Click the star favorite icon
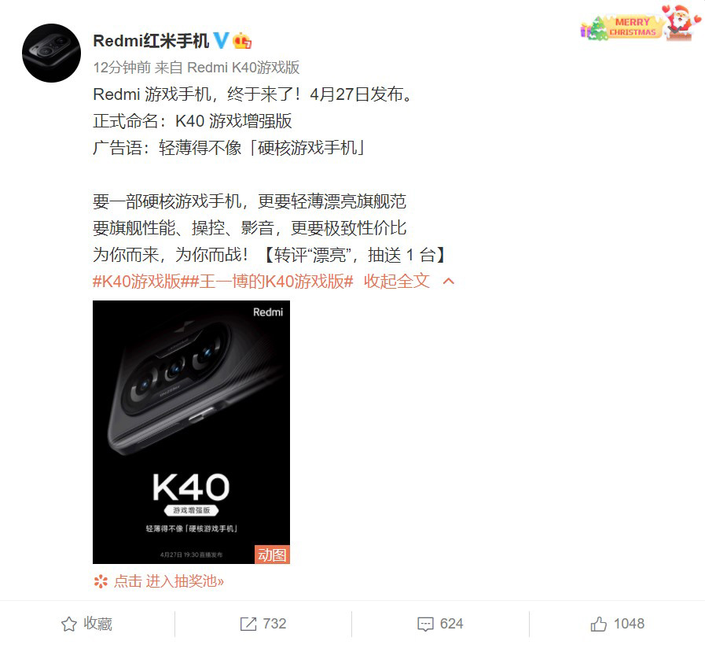Image resolution: width=705 pixels, height=645 pixels. click(69, 624)
